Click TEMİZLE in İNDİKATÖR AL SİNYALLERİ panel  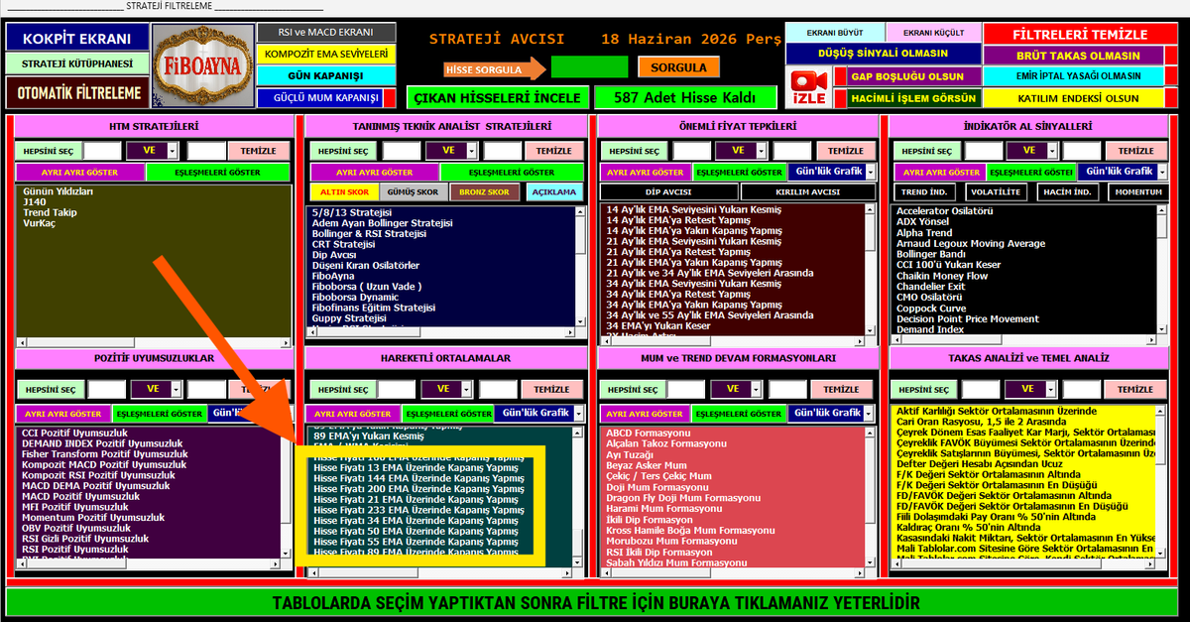coord(1137,151)
